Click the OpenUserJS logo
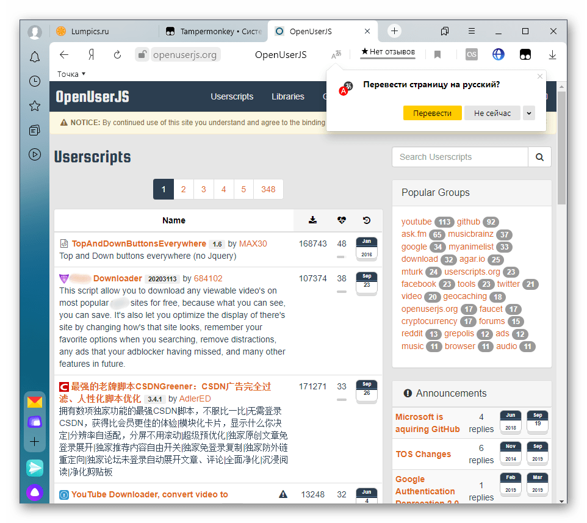 coord(93,96)
